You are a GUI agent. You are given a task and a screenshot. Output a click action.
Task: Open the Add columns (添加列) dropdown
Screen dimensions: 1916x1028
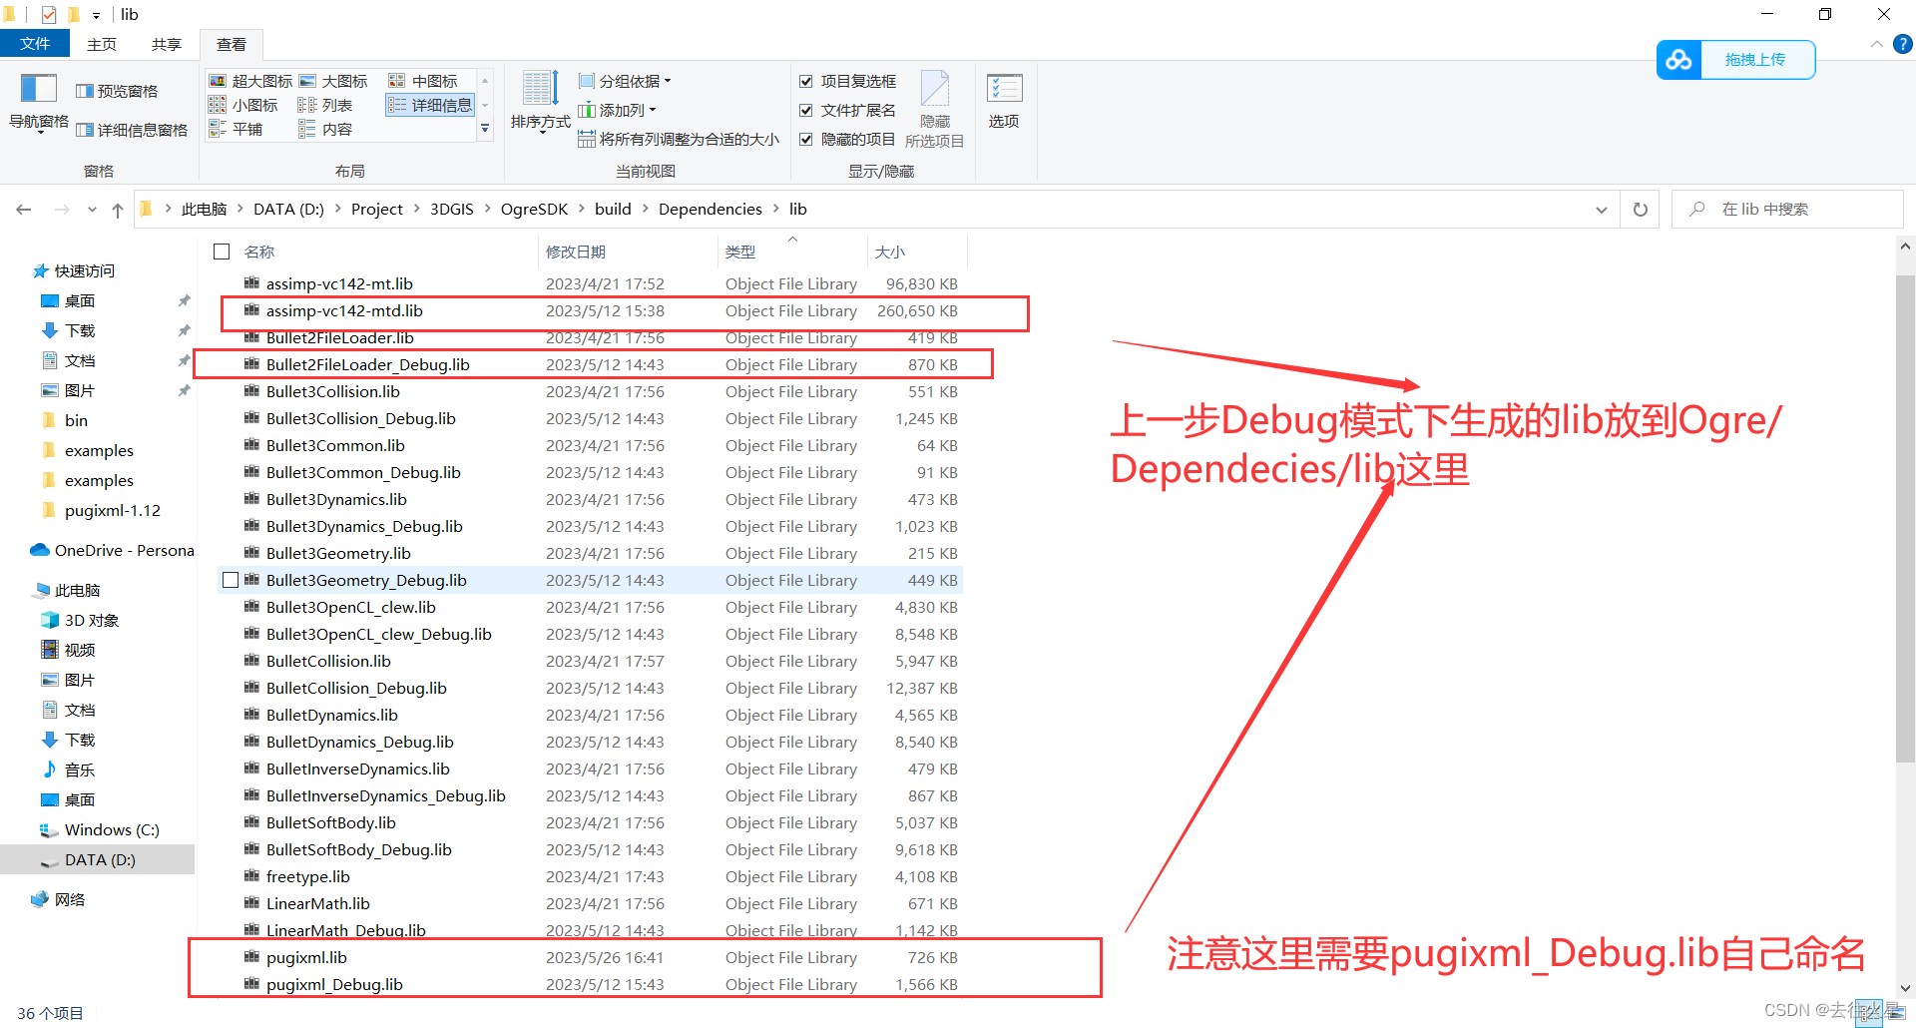618,110
